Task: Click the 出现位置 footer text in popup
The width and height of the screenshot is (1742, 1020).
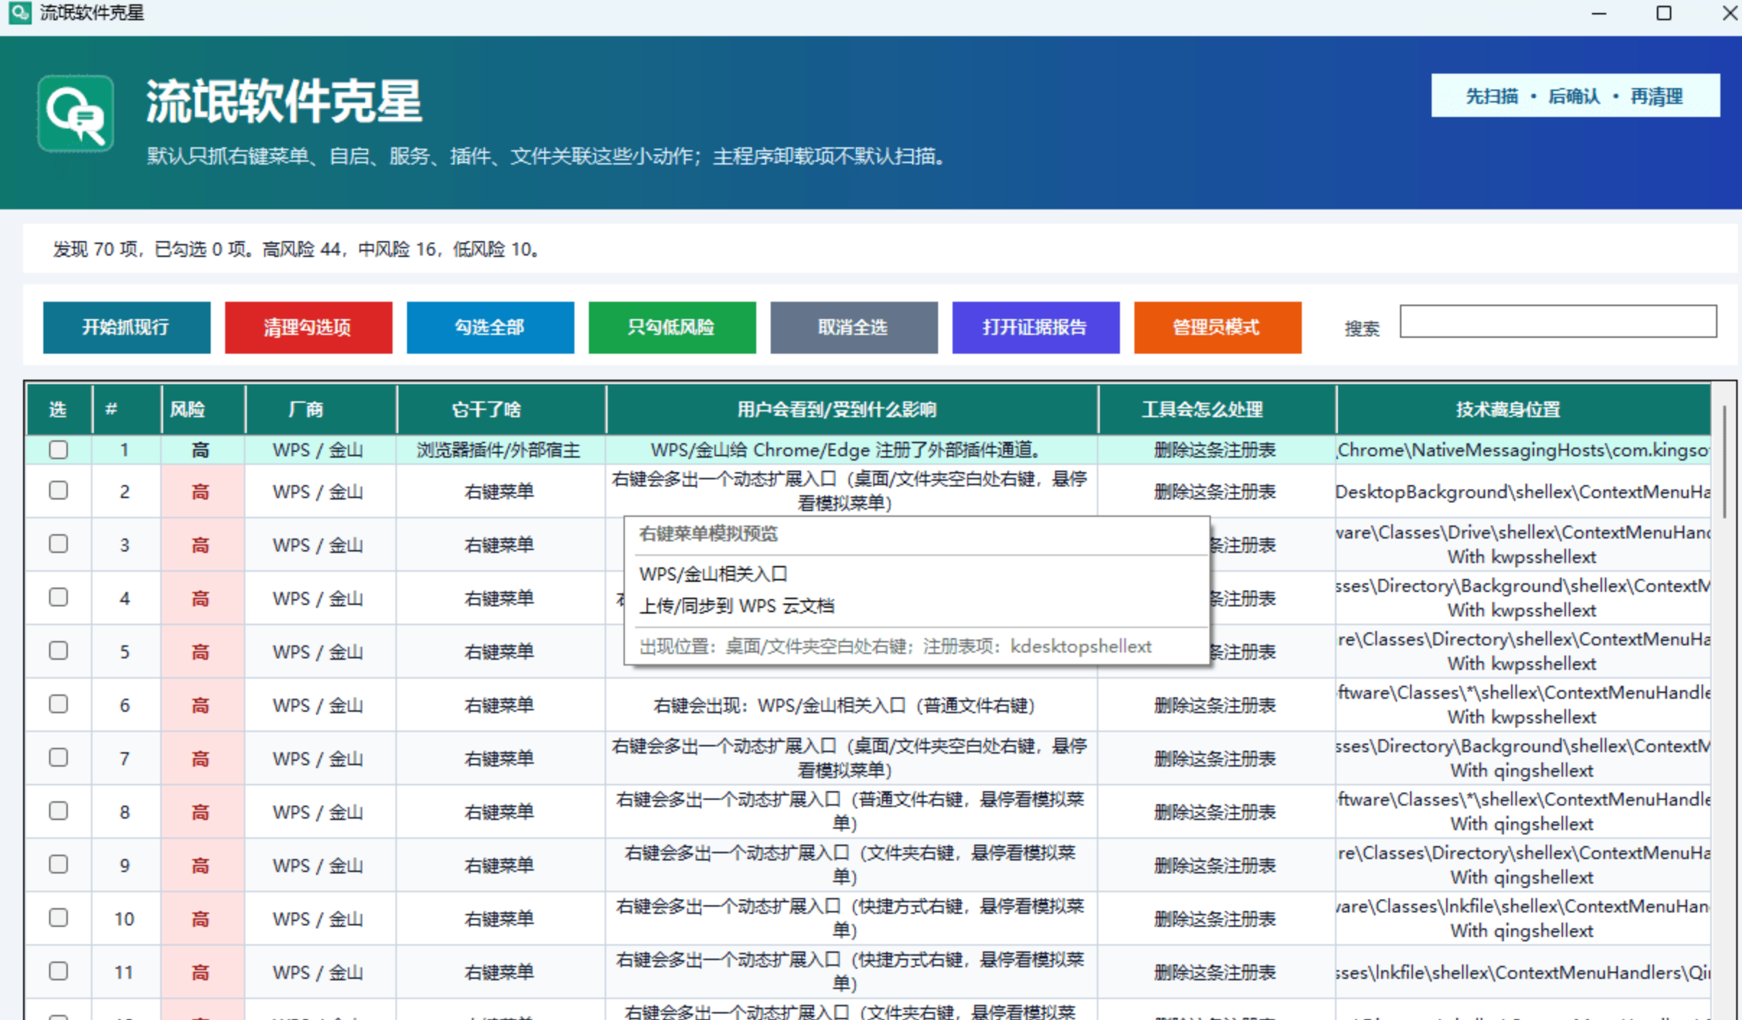Action: pyautogui.click(x=896, y=646)
